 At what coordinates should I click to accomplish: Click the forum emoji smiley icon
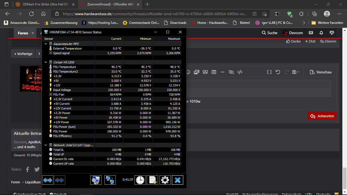coord(188,72)
